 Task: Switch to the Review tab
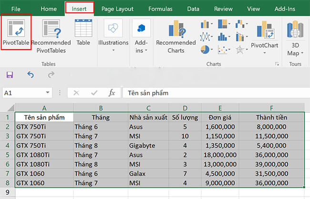(x=223, y=9)
